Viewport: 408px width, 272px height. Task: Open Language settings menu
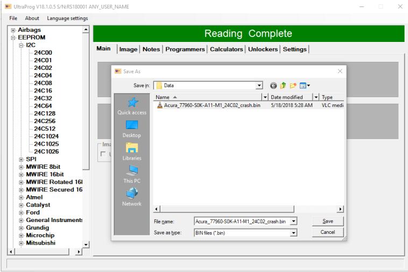67,18
